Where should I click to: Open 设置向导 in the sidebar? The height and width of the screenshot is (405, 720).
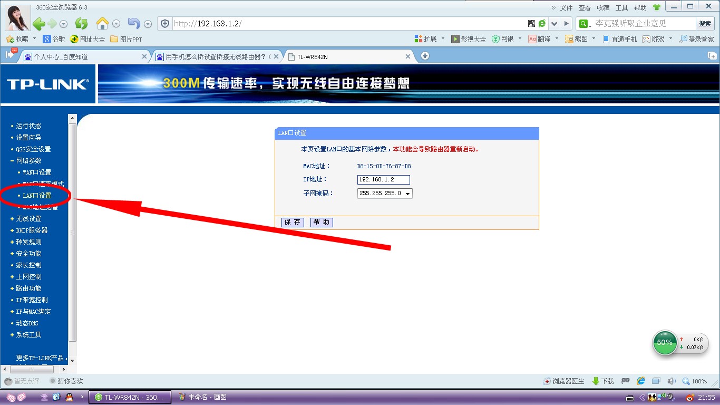pos(28,137)
